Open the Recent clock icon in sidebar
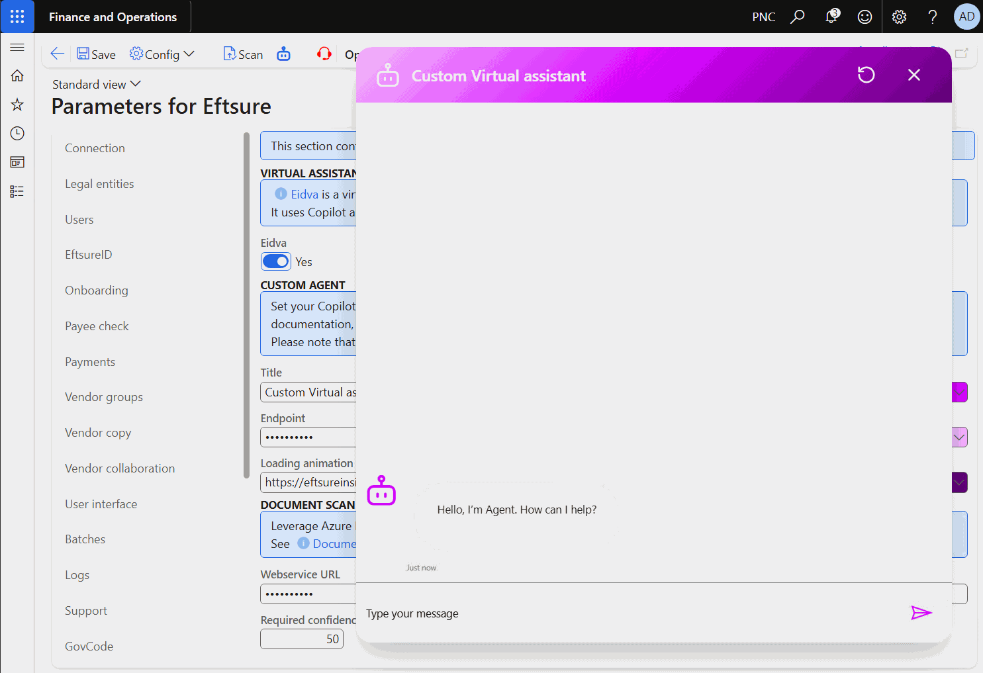The width and height of the screenshot is (983, 673). point(17,134)
